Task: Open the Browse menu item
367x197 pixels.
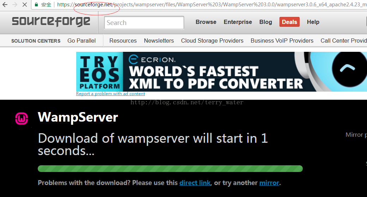Action: pos(206,22)
